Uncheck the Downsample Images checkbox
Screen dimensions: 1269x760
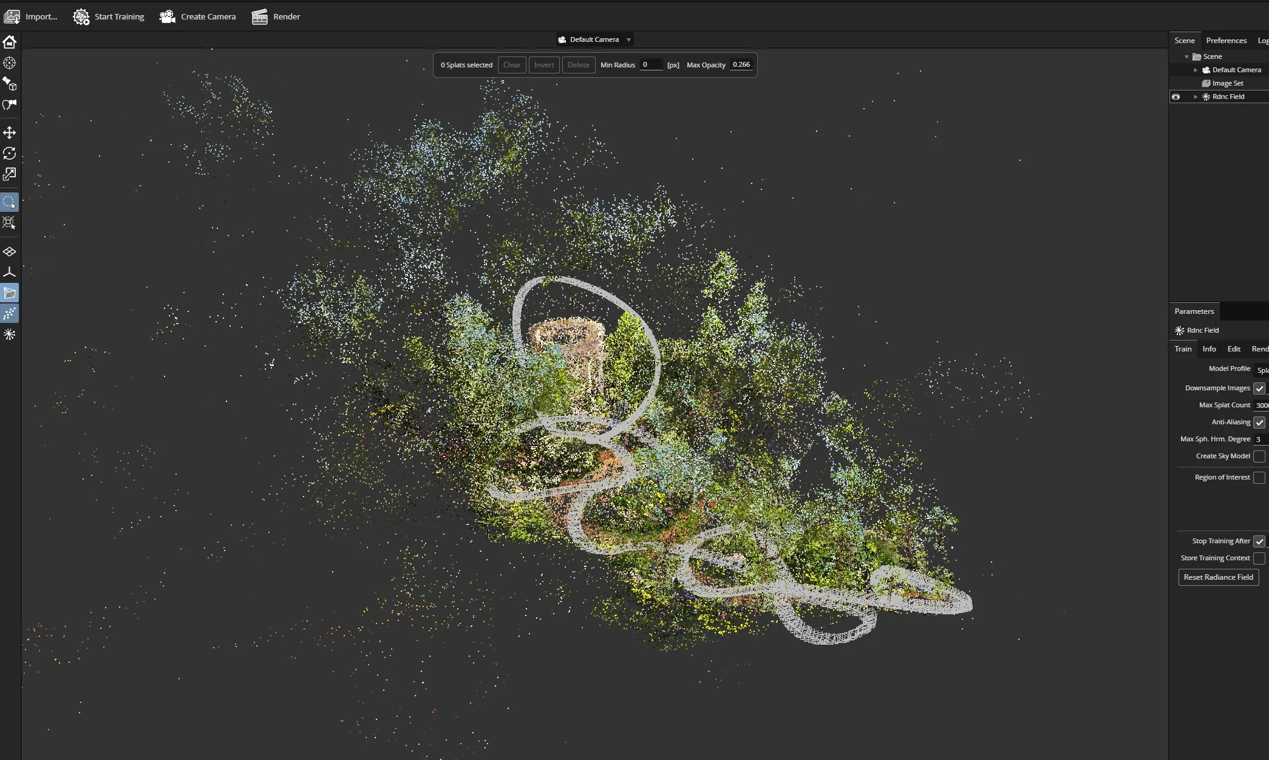[x=1259, y=388]
